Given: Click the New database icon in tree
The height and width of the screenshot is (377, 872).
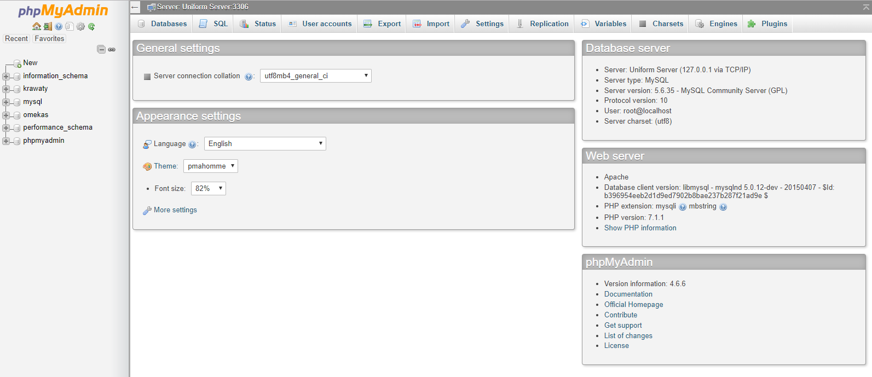Looking at the screenshot, I should pyautogui.click(x=18, y=63).
